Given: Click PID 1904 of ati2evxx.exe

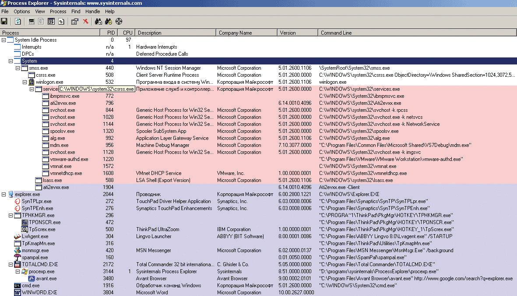Looking at the screenshot, I should pos(108,187).
